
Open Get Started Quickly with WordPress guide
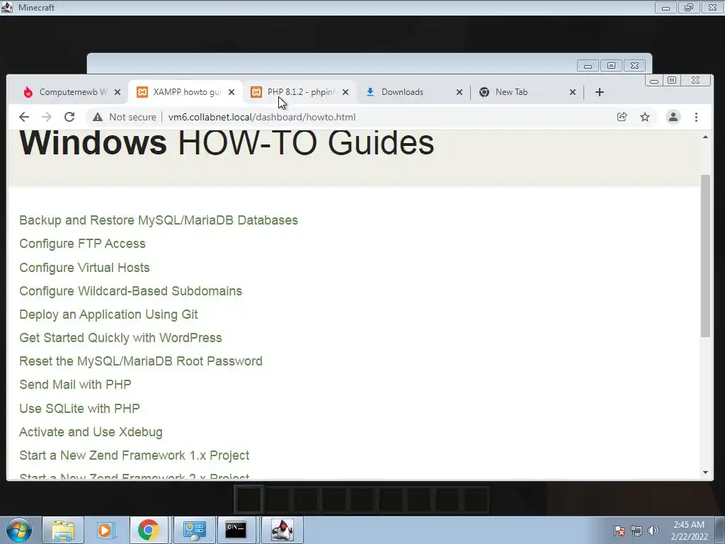120,338
